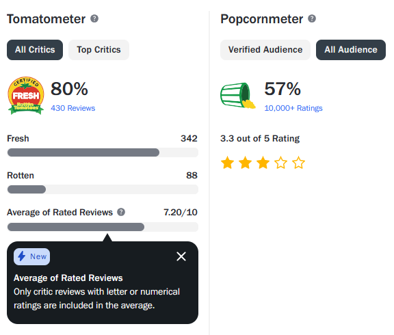The image size is (394, 335).
Task: Select the All Audience filter
Action: point(351,50)
